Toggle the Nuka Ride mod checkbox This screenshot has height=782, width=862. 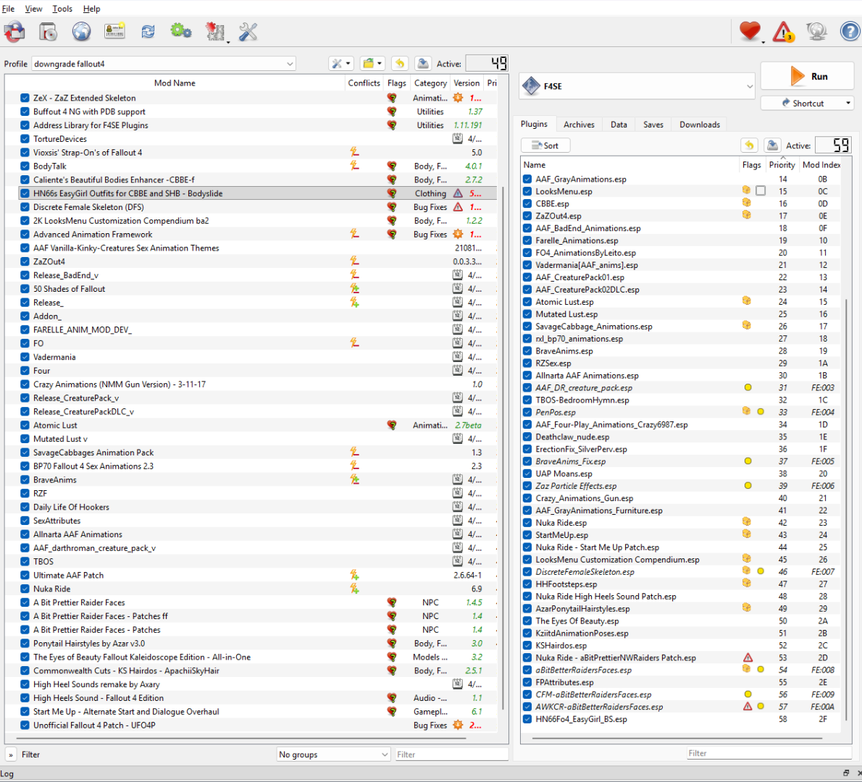pyautogui.click(x=25, y=589)
